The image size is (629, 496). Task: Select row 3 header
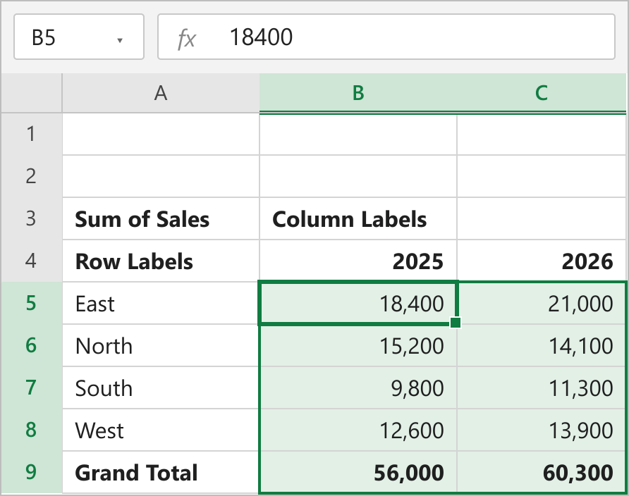31,218
